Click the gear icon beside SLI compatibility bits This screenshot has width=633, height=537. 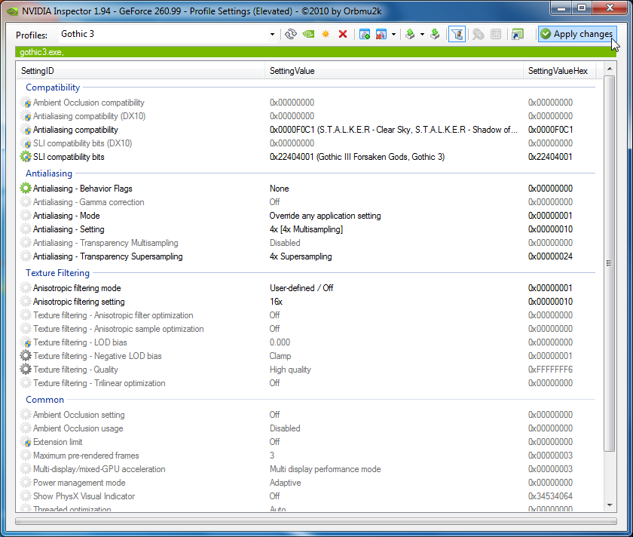[x=26, y=157]
